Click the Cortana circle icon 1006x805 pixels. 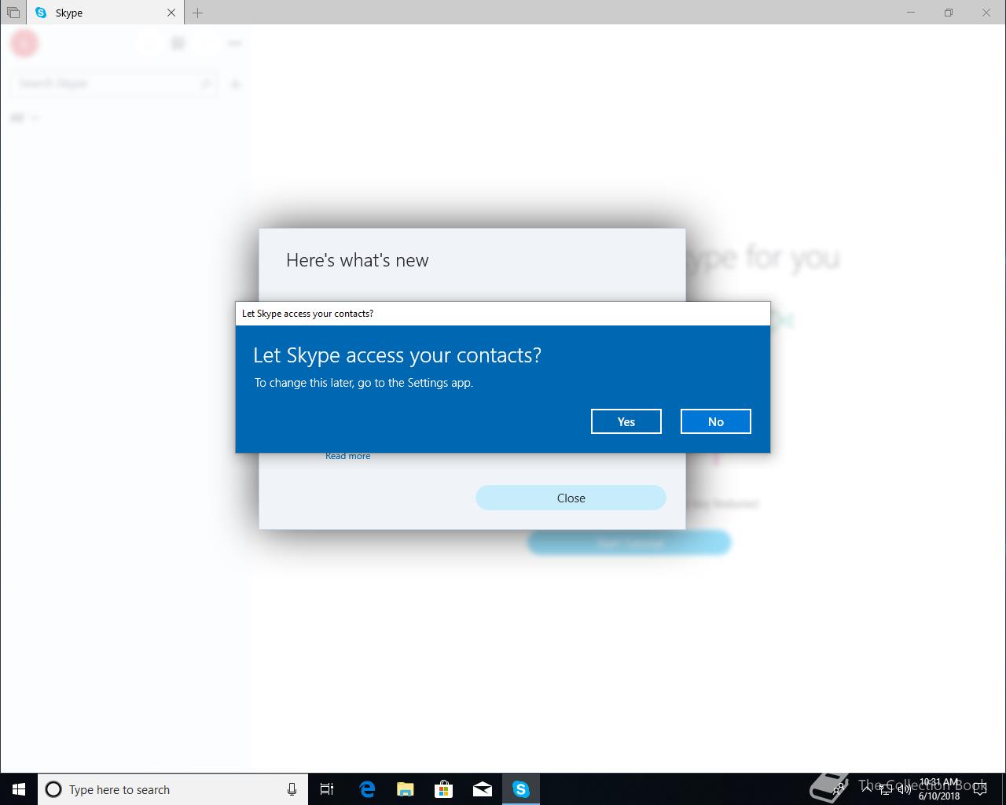[53, 789]
